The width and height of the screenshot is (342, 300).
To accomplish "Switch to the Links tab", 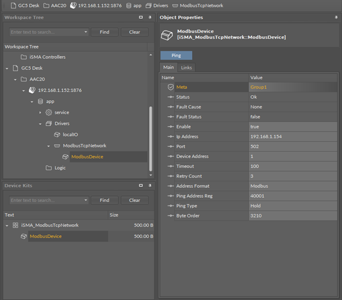I will (186, 68).
